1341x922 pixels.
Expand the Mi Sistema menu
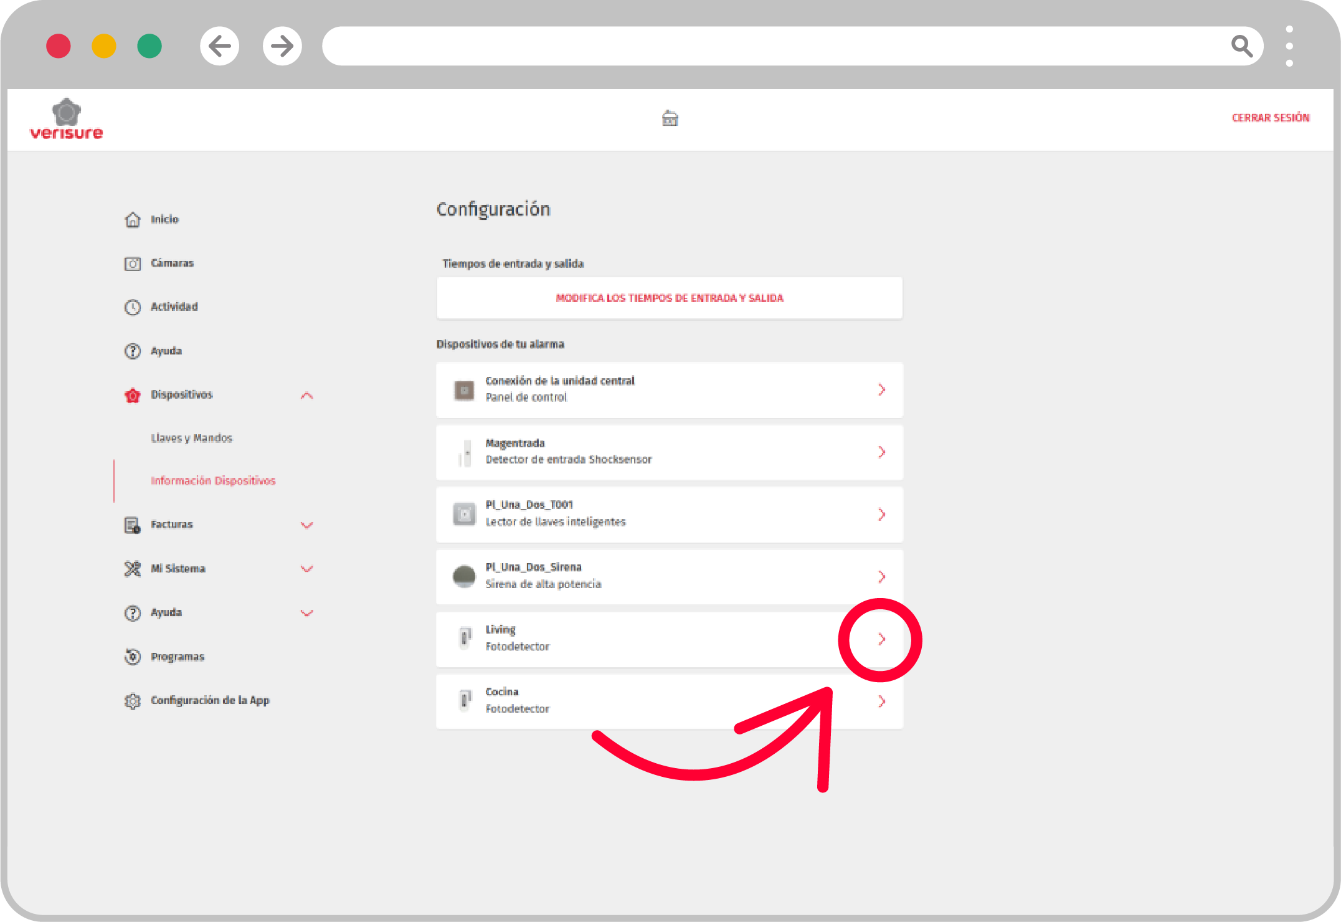(x=306, y=569)
